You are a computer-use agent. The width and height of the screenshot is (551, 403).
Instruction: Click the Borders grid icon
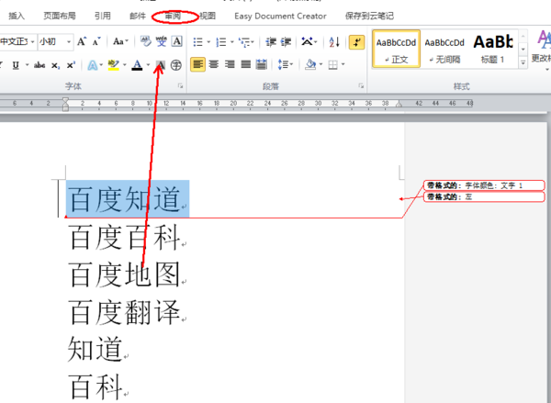point(332,65)
